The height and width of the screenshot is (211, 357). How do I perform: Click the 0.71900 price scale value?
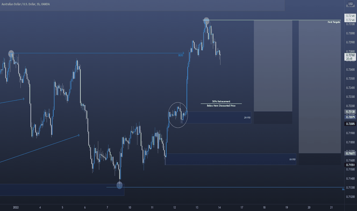350,133
